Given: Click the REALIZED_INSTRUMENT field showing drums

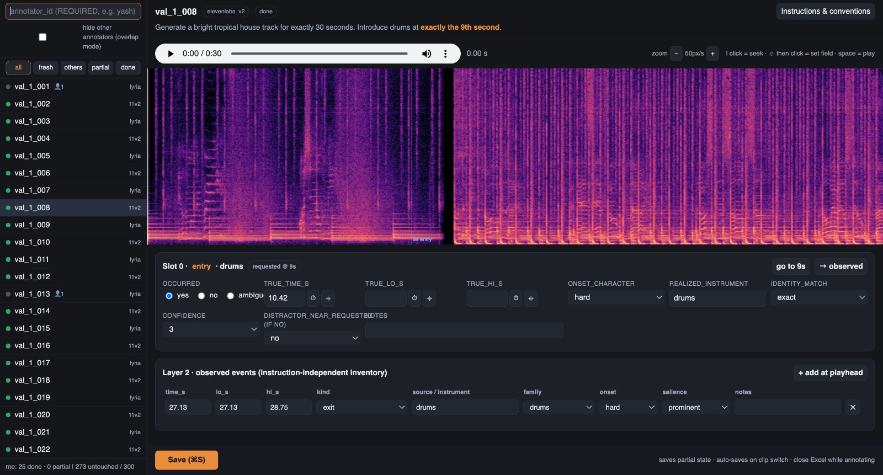Looking at the screenshot, I should tap(717, 298).
